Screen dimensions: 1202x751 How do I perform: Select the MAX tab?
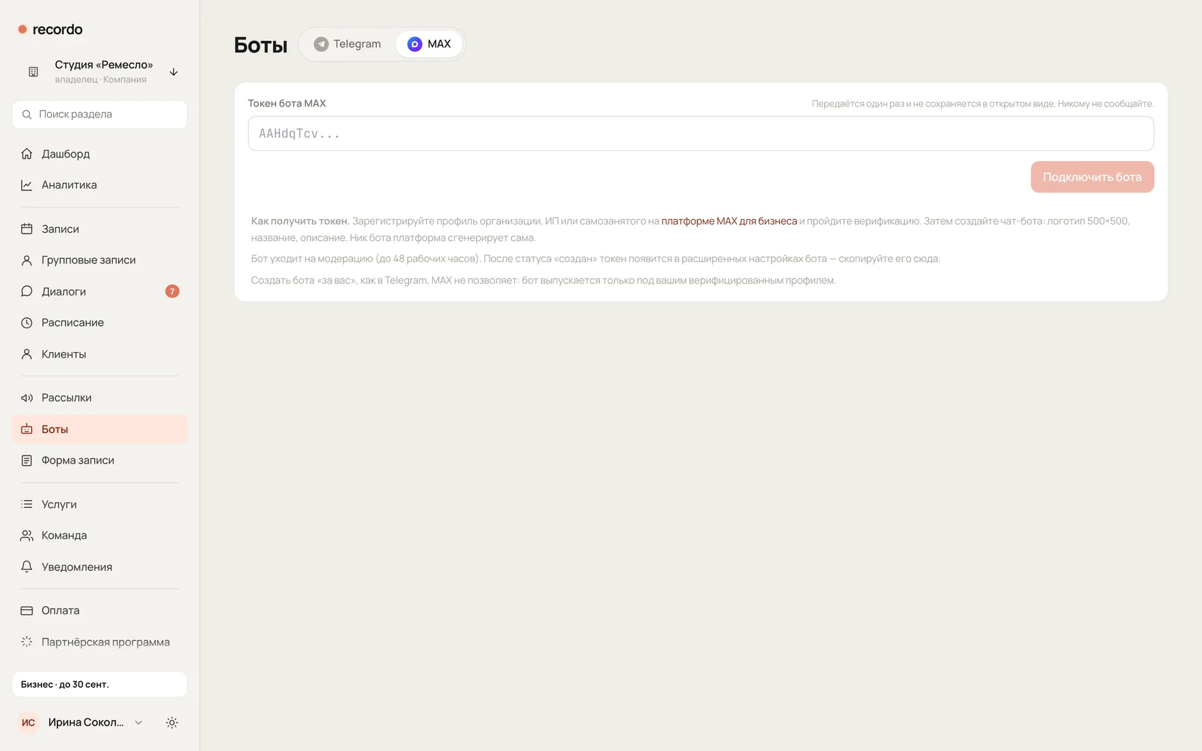pyautogui.click(x=429, y=44)
